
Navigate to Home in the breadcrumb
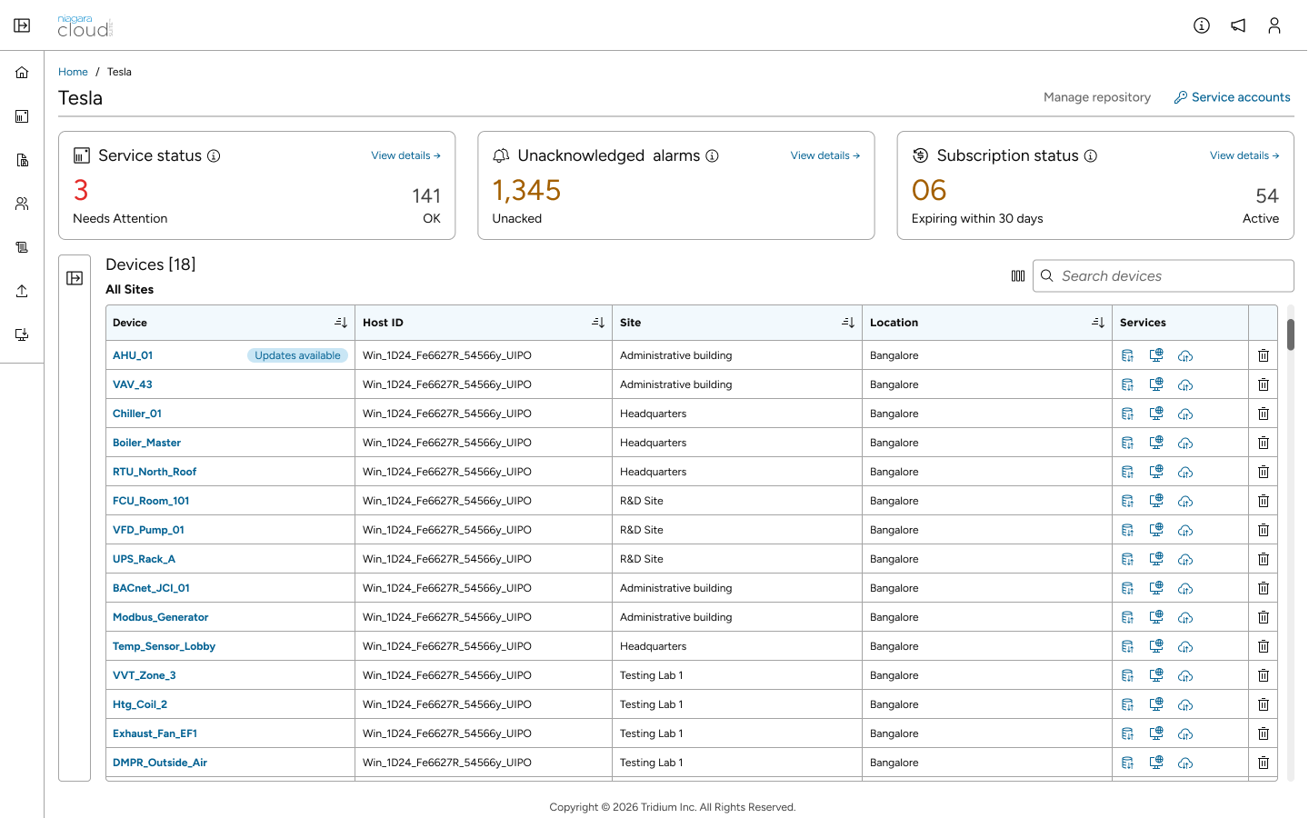tap(73, 72)
